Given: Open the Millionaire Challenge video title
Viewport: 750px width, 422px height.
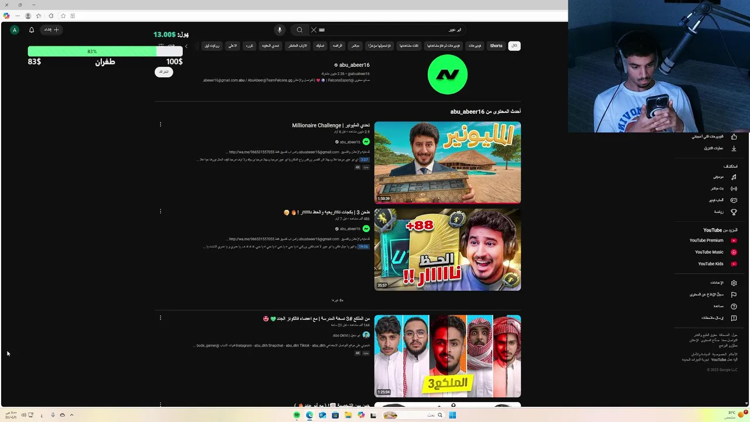Looking at the screenshot, I should [331, 125].
